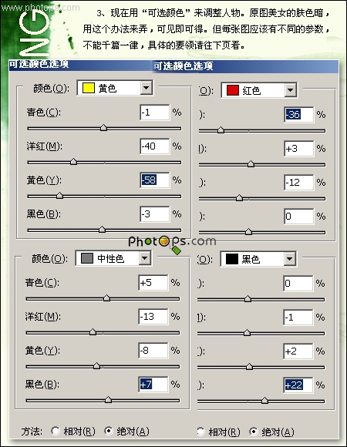Screen dimensions: 347x447
Task: Click the gray neutral swatch labeled 中性色
Action: [x=87, y=258]
